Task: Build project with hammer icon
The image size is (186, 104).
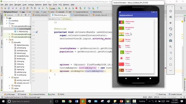Action: (47, 8)
